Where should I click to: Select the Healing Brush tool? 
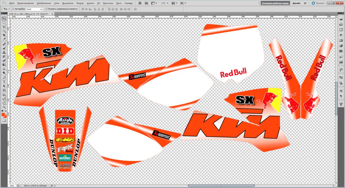[4, 44]
